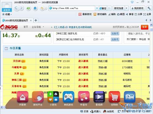This screenshot has width=153, height=114.
Task: Go forward with the browser forward arrow
Action: point(21,8)
